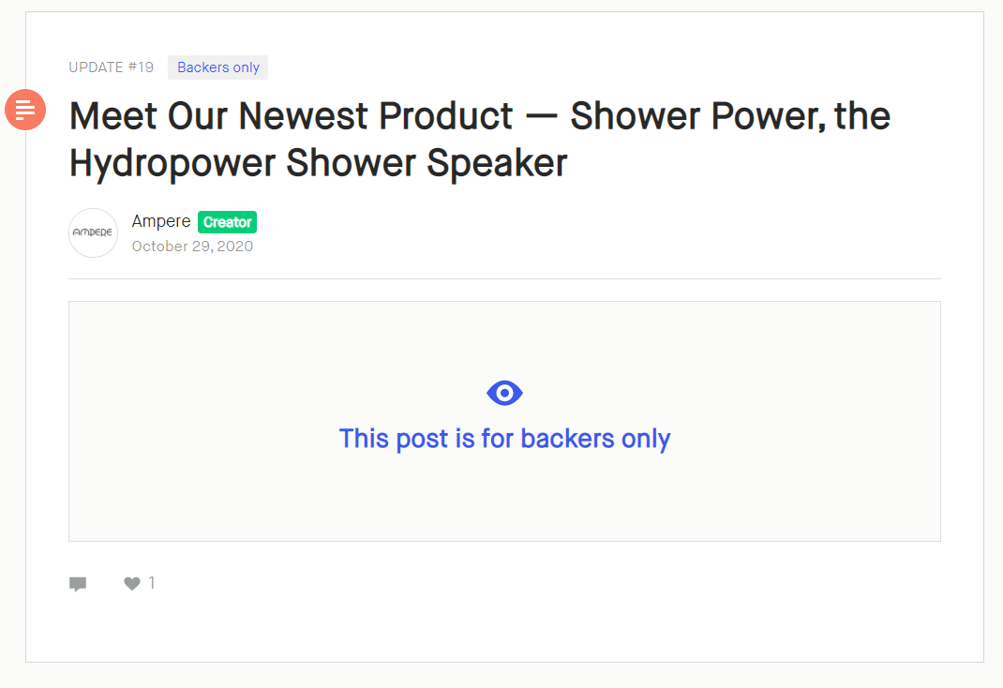This screenshot has height=688, width=1003.
Task: Select the Backers only tag
Action: (218, 67)
